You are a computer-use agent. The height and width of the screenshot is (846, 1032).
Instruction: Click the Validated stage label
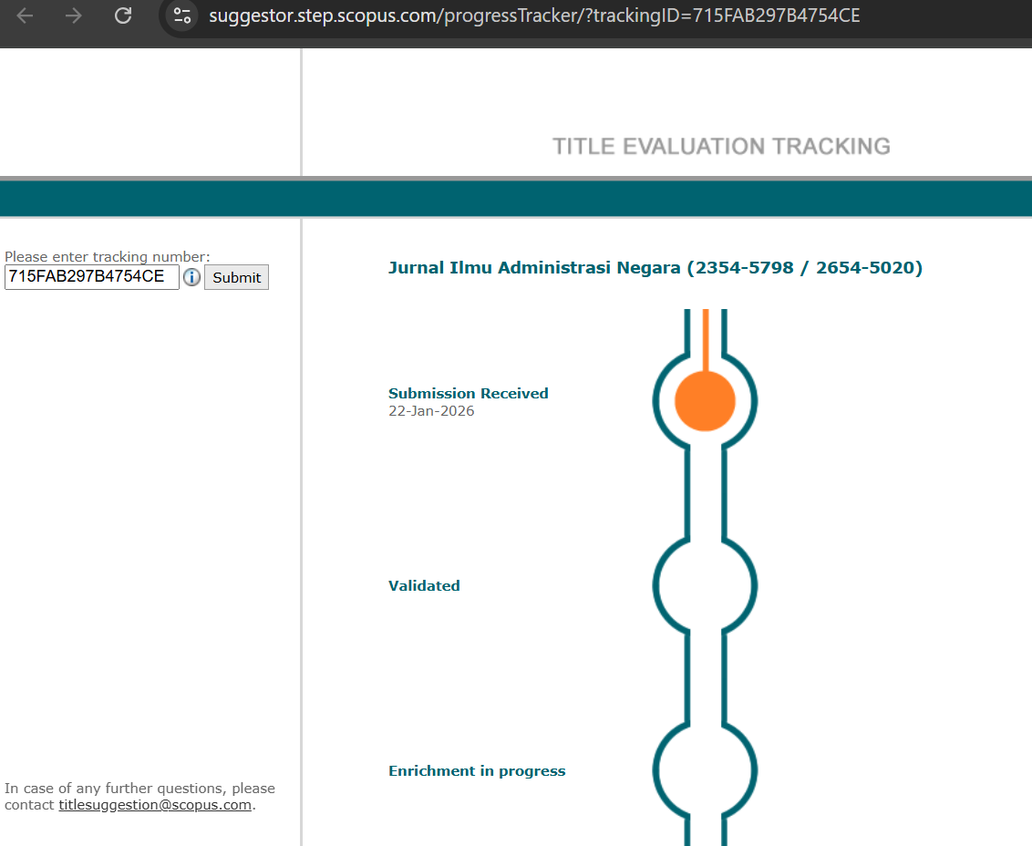424,586
